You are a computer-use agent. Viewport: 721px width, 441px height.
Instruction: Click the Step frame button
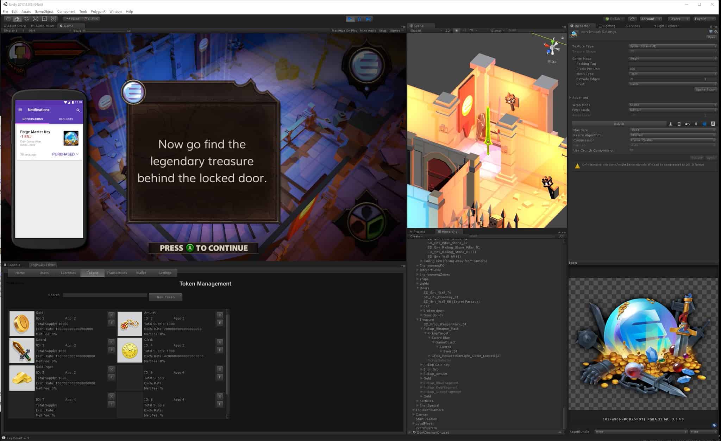point(368,19)
